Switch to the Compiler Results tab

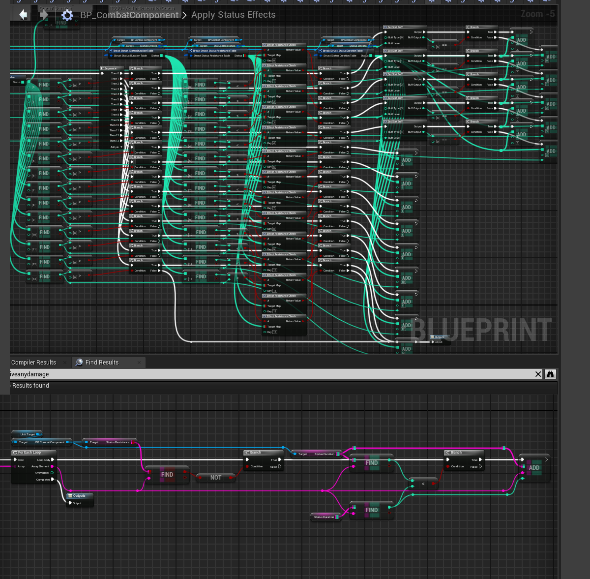point(33,363)
